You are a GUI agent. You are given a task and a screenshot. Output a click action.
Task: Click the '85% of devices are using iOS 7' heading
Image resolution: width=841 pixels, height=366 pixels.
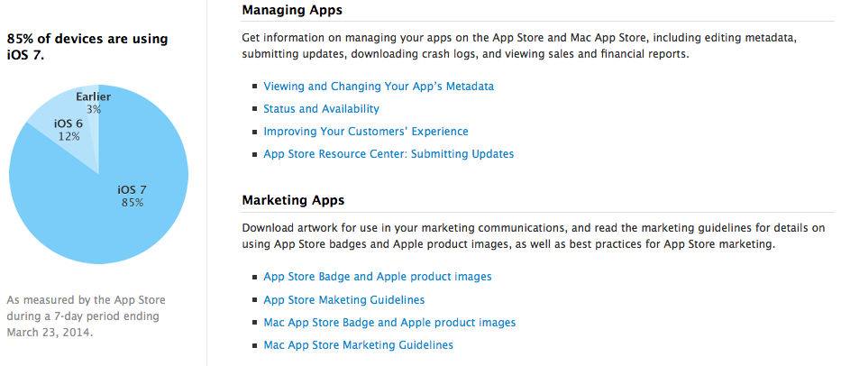(87, 47)
